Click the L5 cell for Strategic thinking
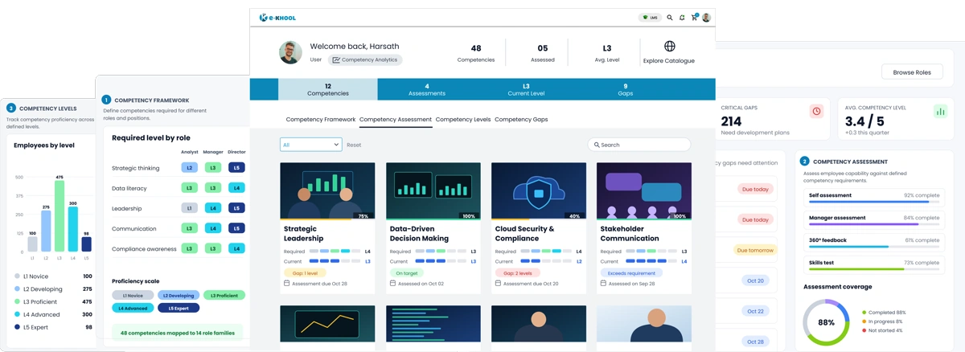This screenshot has height=352, width=965. pos(236,168)
